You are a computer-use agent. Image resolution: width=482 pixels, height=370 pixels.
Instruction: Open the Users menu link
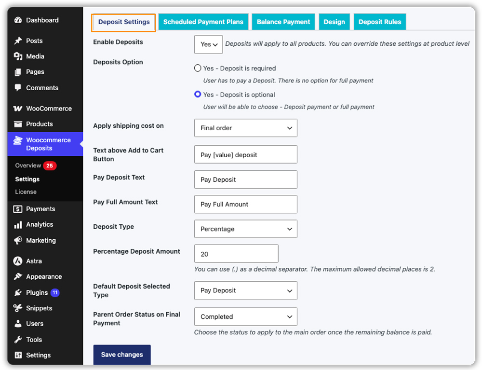point(34,324)
